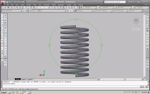
Task: Switch to the Layout2 tab
Action: coord(30,79)
